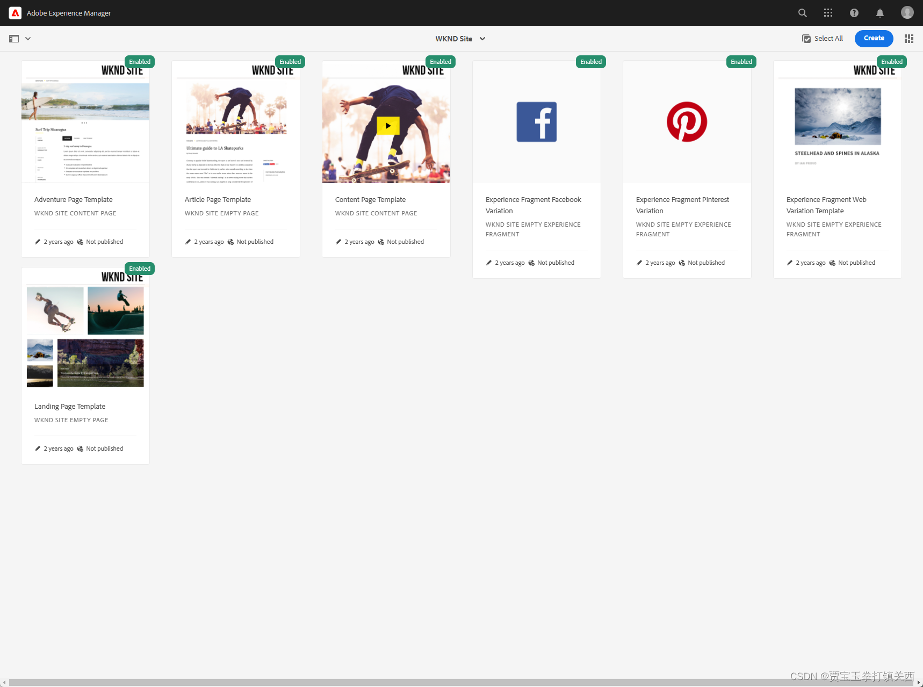Click pencil modified icon on Facebook Variation card

pos(489,263)
